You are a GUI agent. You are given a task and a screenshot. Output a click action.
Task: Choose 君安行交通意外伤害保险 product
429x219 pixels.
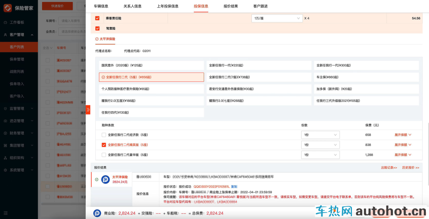(x=259, y=89)
